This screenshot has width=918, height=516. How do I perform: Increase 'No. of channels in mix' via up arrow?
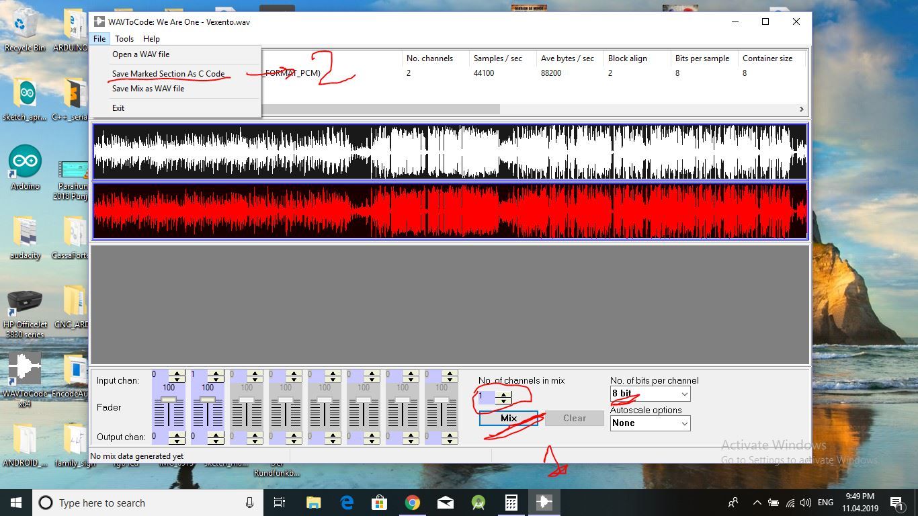(503, 393)
